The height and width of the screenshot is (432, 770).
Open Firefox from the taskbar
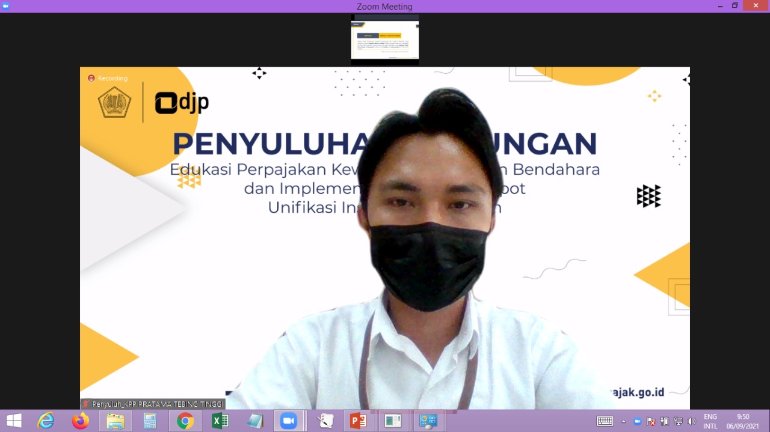click(x=80, y=421)
